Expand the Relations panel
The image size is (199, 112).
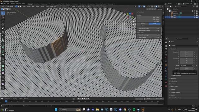(x=173, y=78)
